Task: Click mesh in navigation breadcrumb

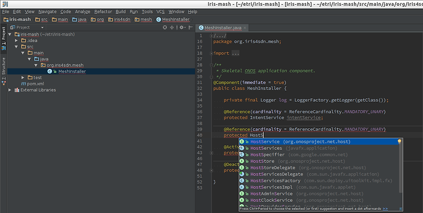Action: point(143,19)
